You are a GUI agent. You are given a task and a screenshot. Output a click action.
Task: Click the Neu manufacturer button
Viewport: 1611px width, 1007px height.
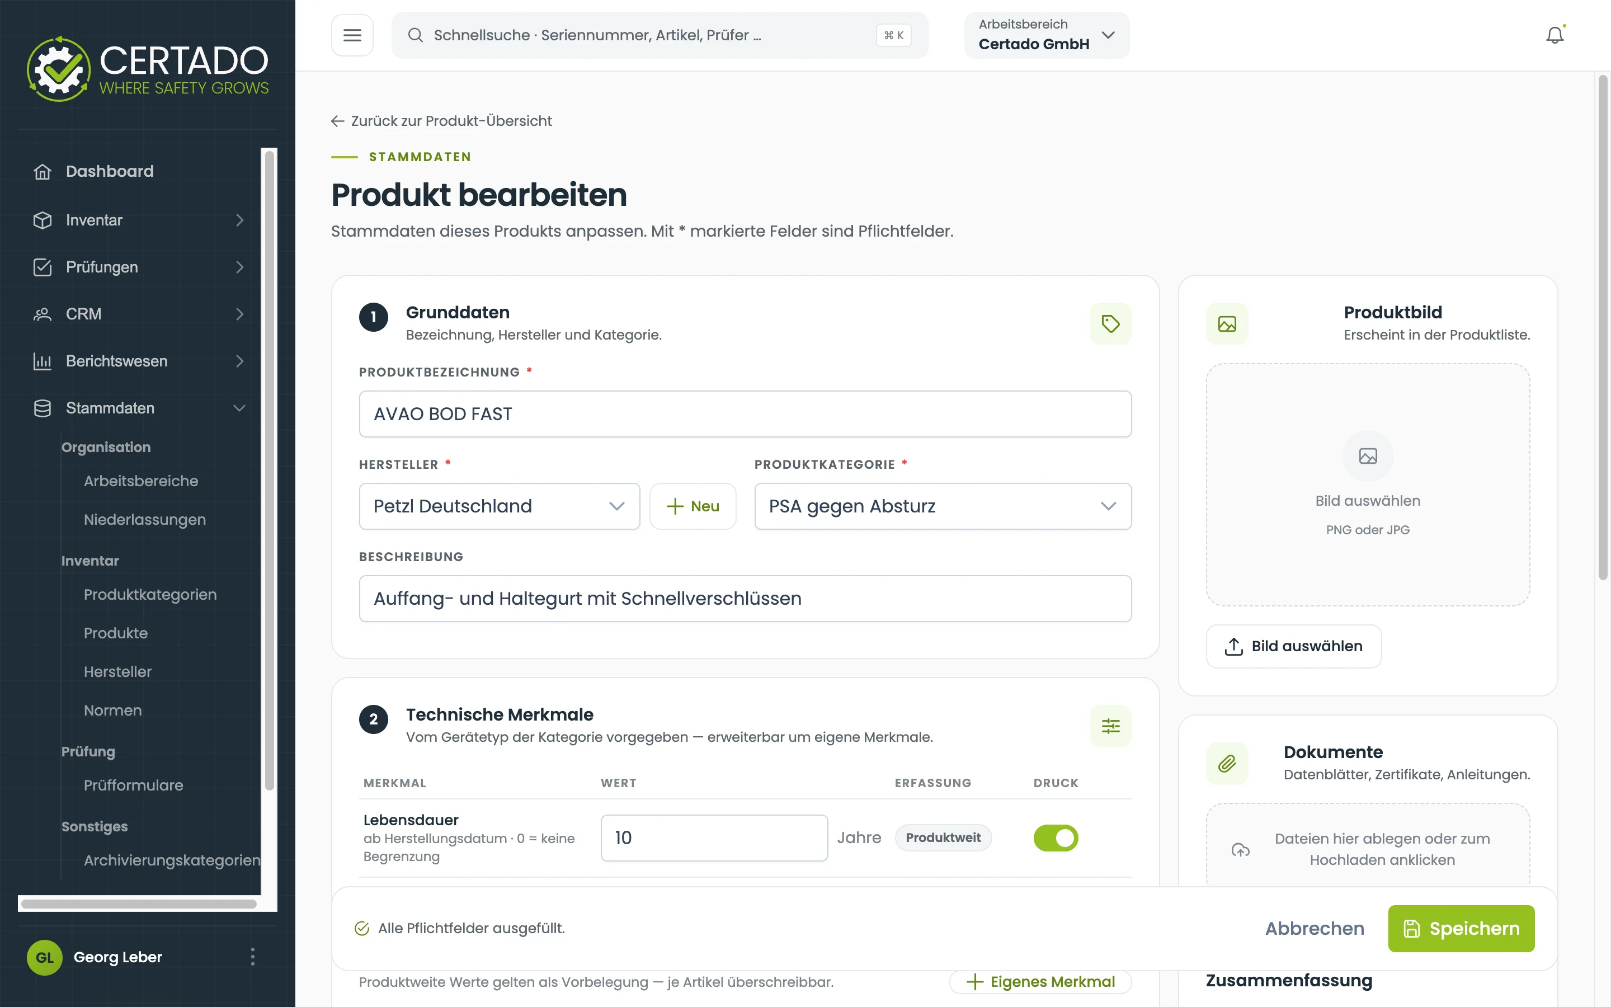(693, 506)
